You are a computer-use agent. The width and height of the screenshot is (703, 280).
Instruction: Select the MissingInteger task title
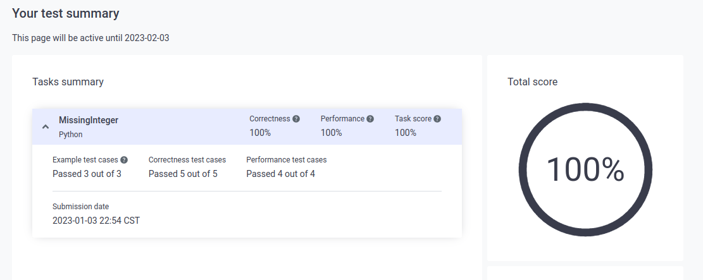pos(89,120)
